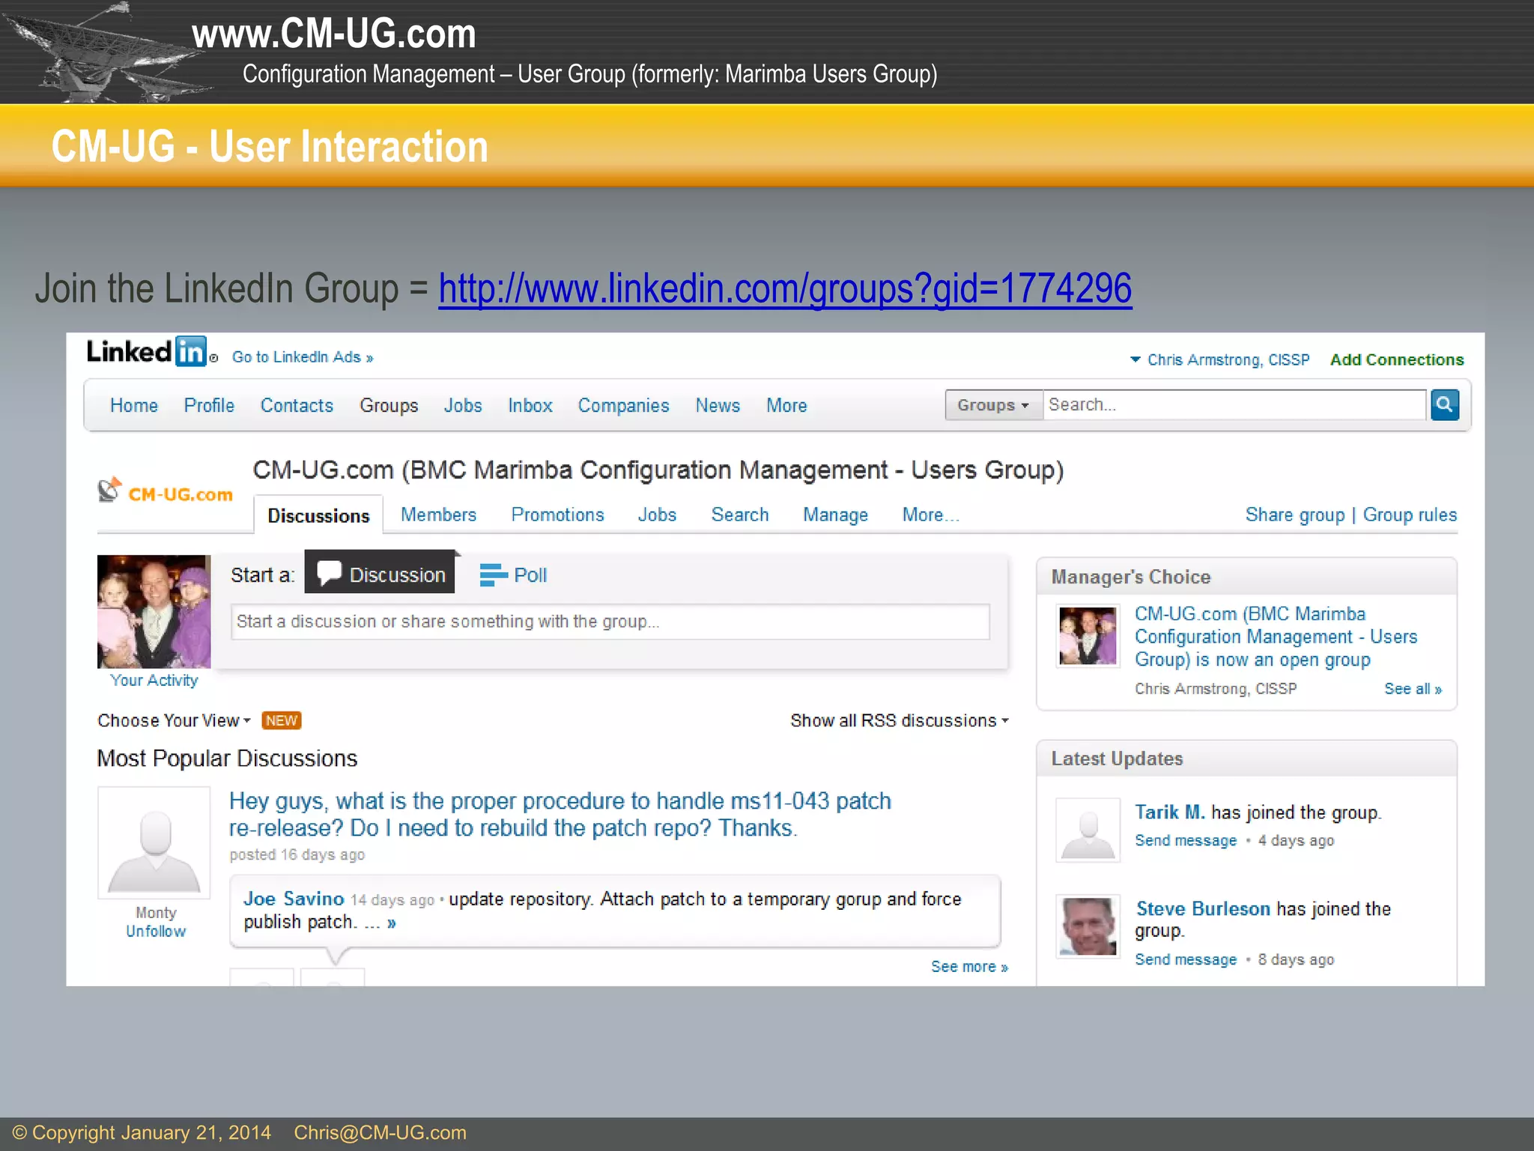Click 'Chris Armstrong, CISSP' under Manager's Choice
Screen dimensions: 1534x1151
pyautogui.click(x=1216, y=689)
